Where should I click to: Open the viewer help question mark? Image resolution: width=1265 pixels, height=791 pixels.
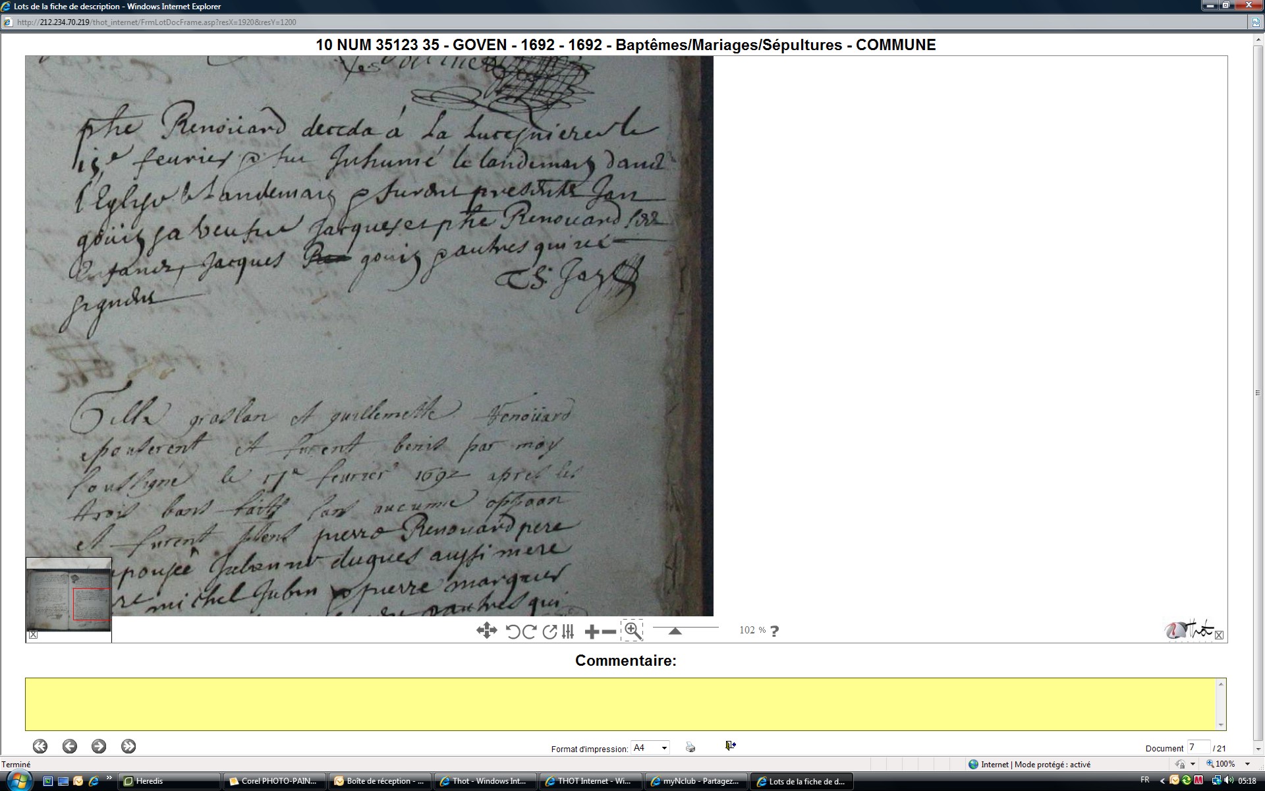[x=774, y=631]
